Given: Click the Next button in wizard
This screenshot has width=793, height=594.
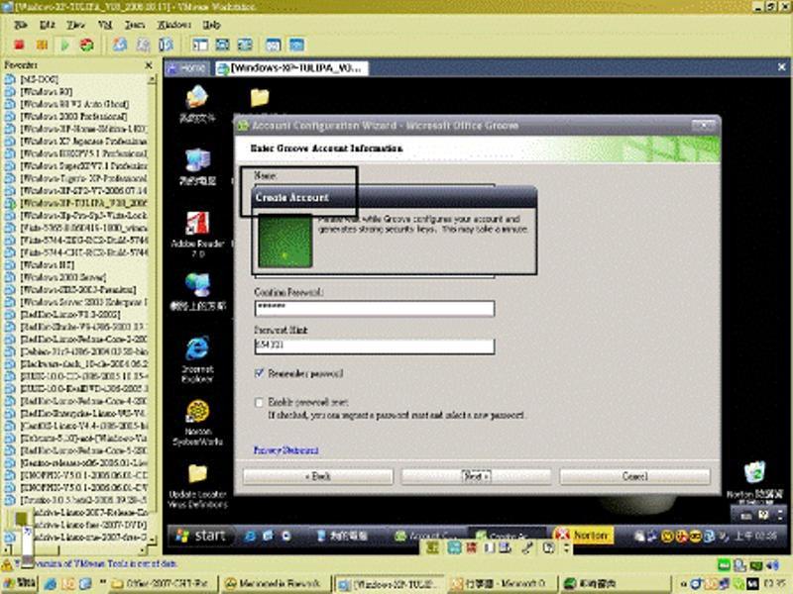Looking at the screenshot, I should click(476, 476).
